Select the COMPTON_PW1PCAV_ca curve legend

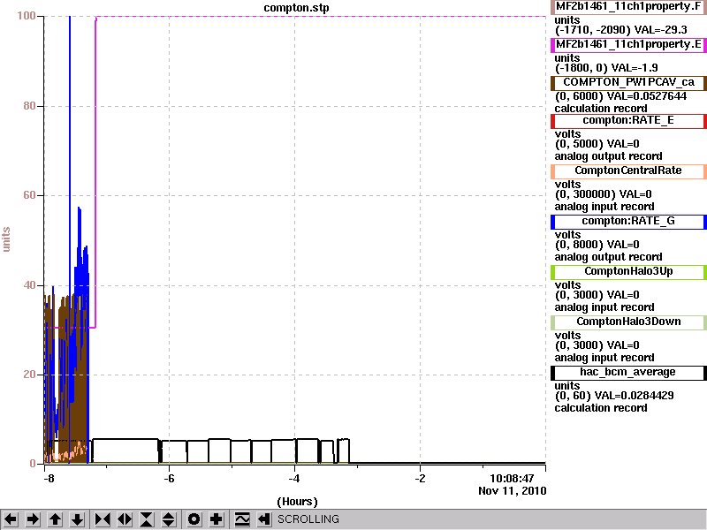(x=628, y=82)
